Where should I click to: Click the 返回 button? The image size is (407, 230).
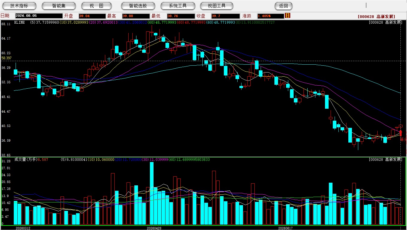tap(283, 6)
